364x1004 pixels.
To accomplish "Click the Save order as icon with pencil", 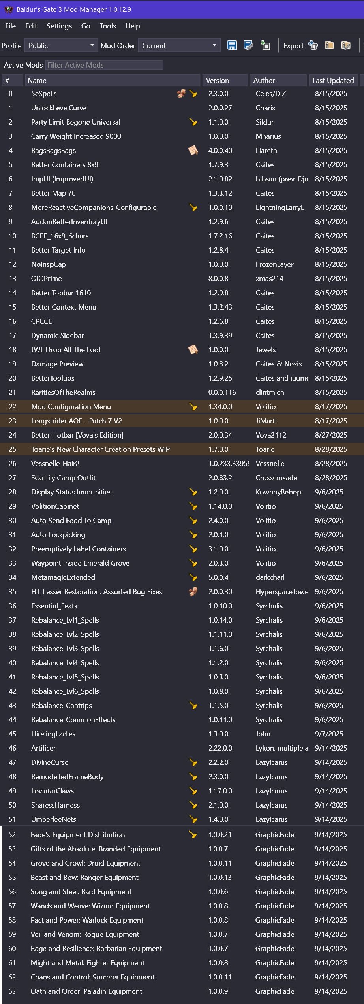I will click(x=248, y=45).
